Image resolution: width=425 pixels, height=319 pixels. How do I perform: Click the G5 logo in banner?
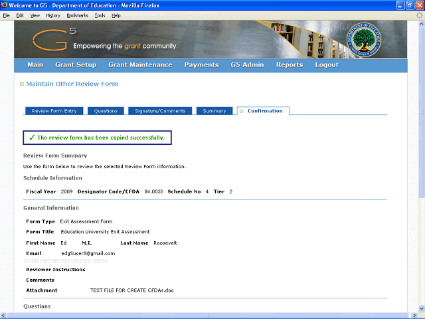[x=54, y=39]
